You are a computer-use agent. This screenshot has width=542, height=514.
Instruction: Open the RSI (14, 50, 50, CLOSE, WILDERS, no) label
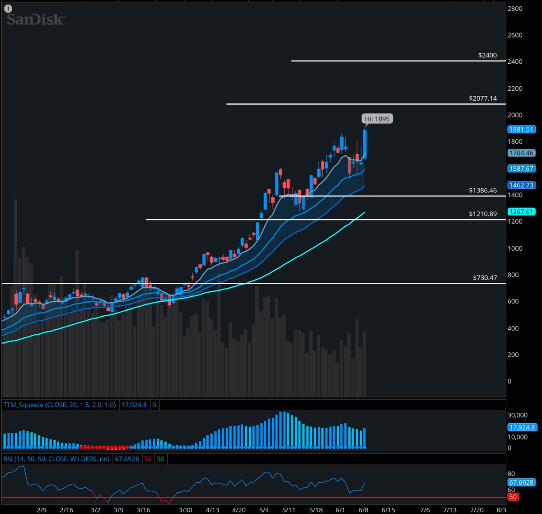(56, 459)
